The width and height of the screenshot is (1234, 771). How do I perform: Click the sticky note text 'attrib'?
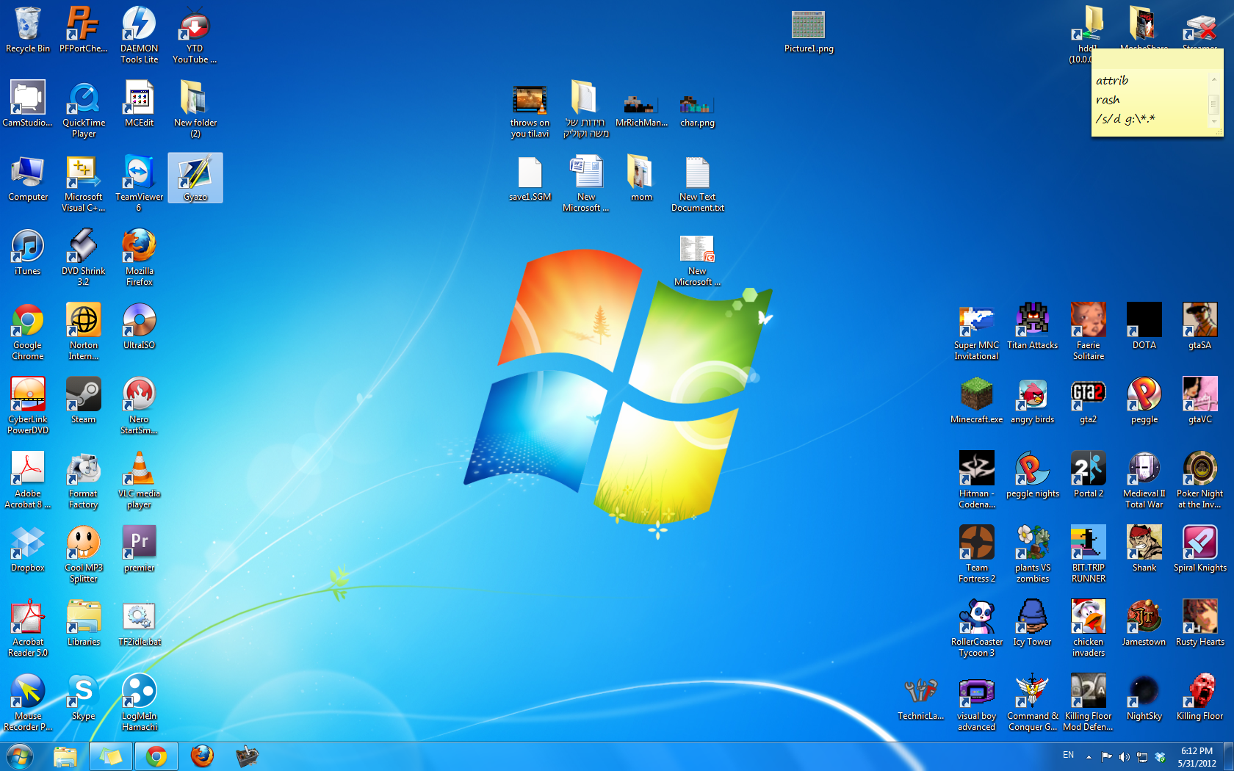point(1111,80)
